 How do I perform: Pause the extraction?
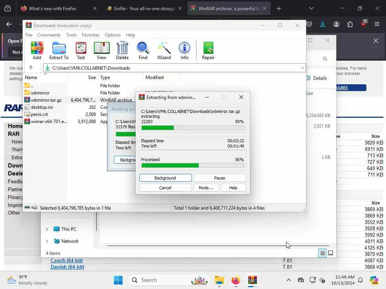(220, 178)
